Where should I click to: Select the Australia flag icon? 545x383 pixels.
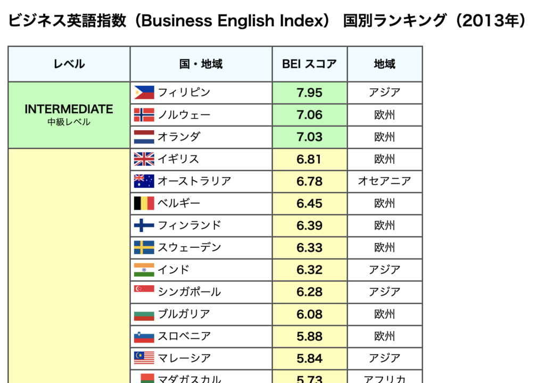tap(144, 181)
